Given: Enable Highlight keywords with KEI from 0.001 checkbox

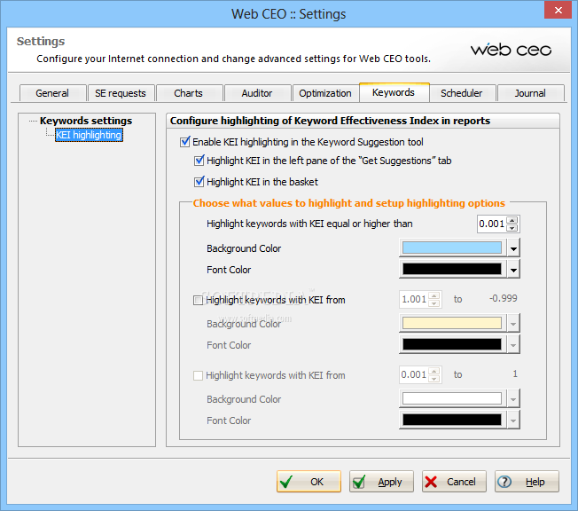Looking at the screenshot, I should coord(198,375).
